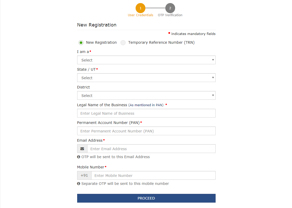Expand the State / UT dropdown

point(146,78)
